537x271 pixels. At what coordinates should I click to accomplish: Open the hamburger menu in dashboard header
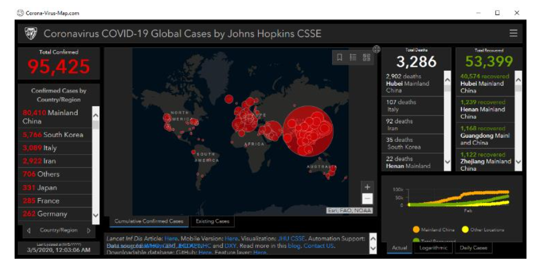[x=513, y=33]
